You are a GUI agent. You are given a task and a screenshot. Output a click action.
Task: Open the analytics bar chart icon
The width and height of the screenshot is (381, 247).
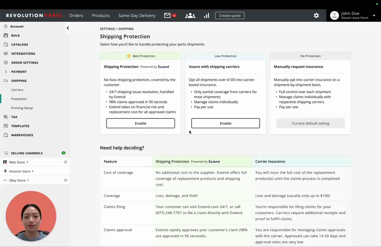tap(207, 15)
